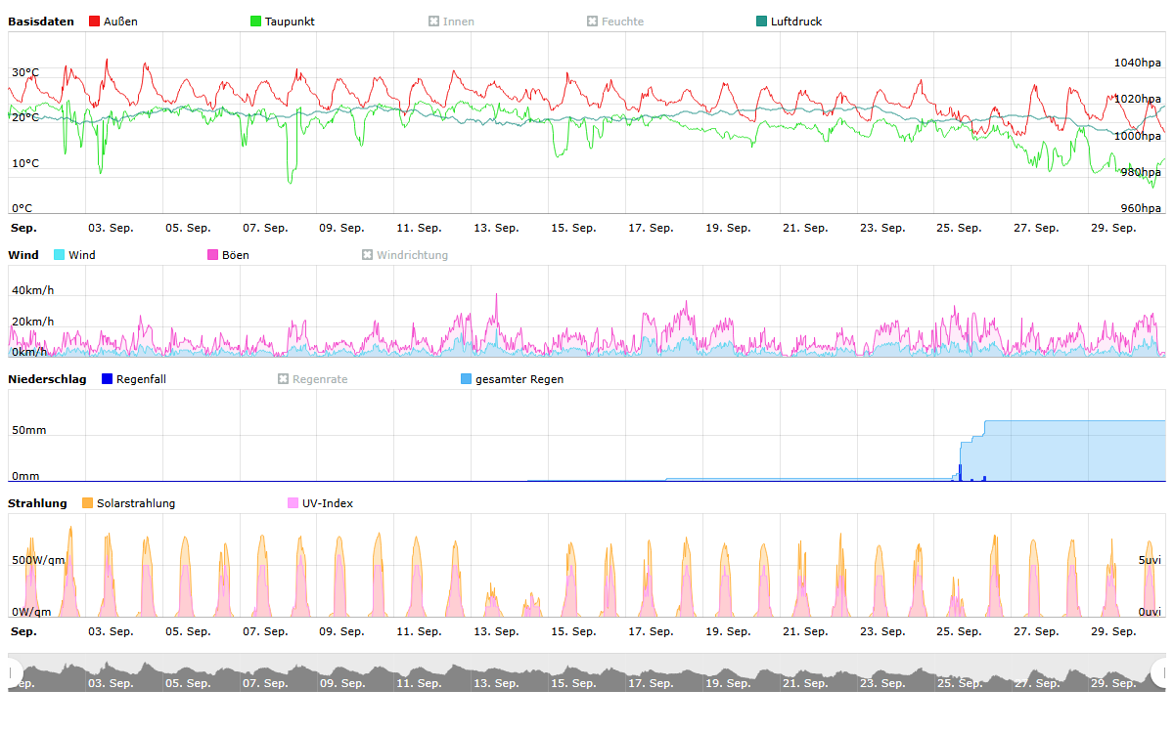Click 15. Sep. in the bottom navigator
The height and width of the screenshot is (733, 1174).
point(573,683)
